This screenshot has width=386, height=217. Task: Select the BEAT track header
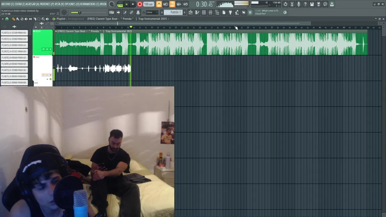[x=43, y=42]
